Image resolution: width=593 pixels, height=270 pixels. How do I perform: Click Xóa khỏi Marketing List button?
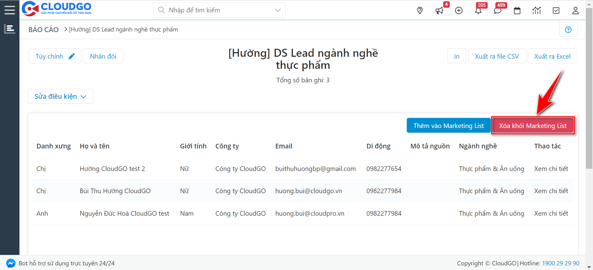point(533,126)
